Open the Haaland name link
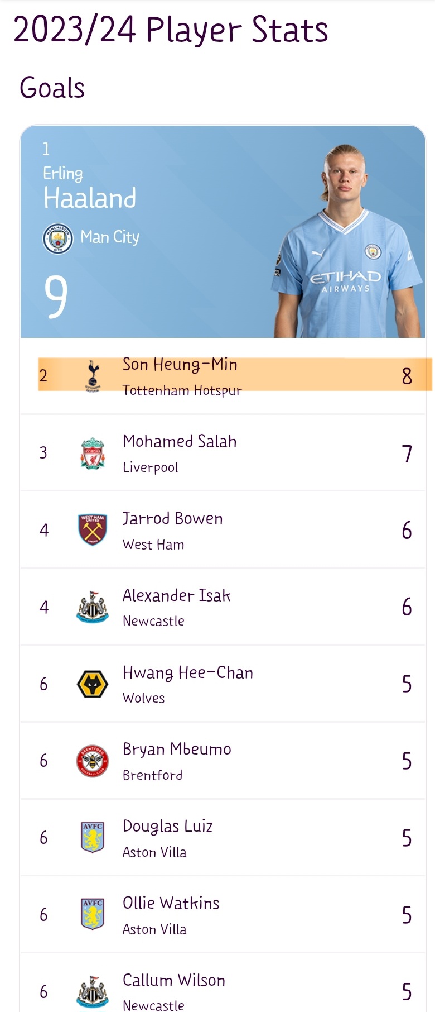Screen dimensions: 435x1012 coord(90,198)
